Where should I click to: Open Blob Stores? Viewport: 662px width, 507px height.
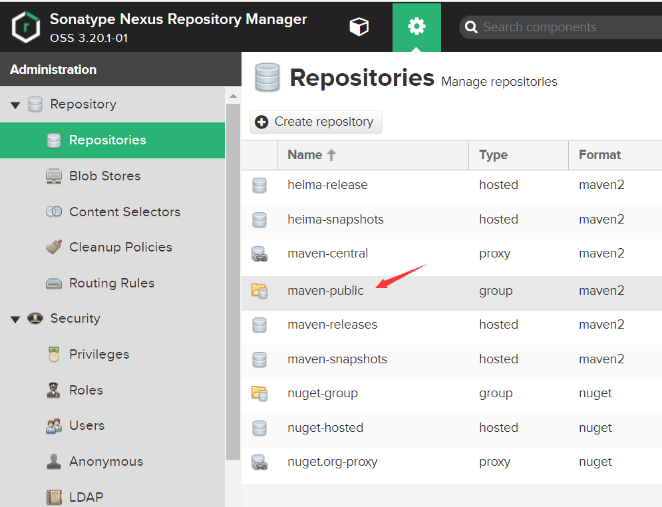pyautogui.click(x=104, y=176)
